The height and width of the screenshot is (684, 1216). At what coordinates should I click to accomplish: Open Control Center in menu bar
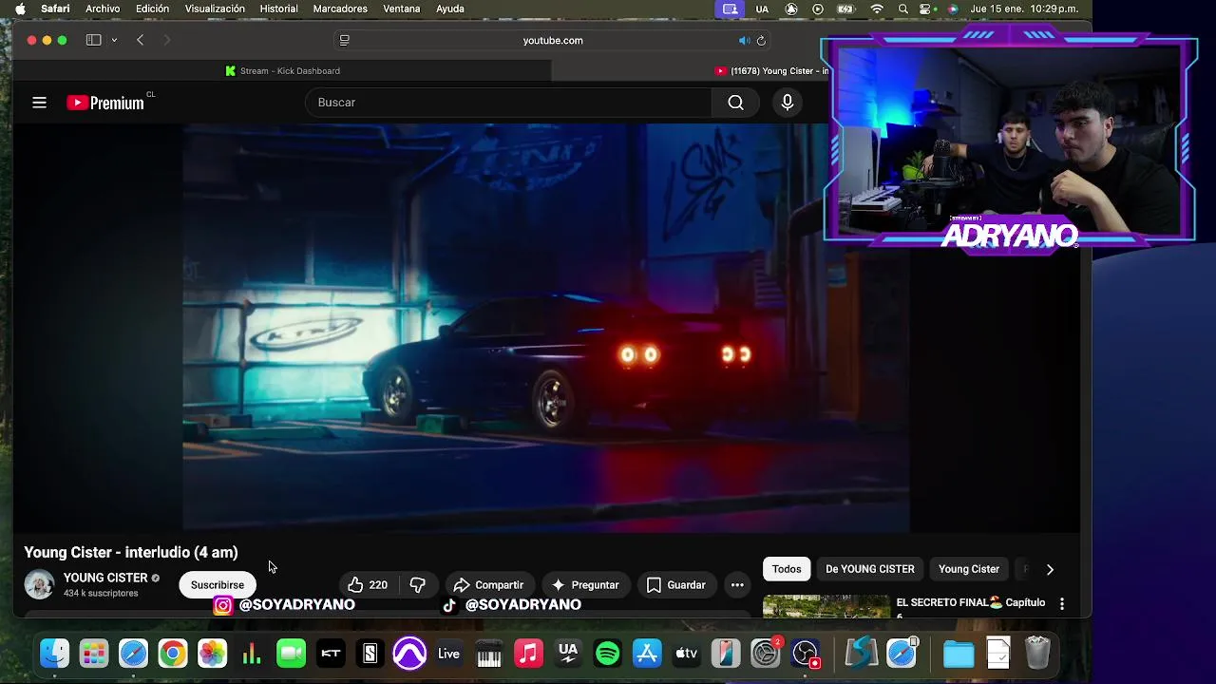[x=927, y=9]
